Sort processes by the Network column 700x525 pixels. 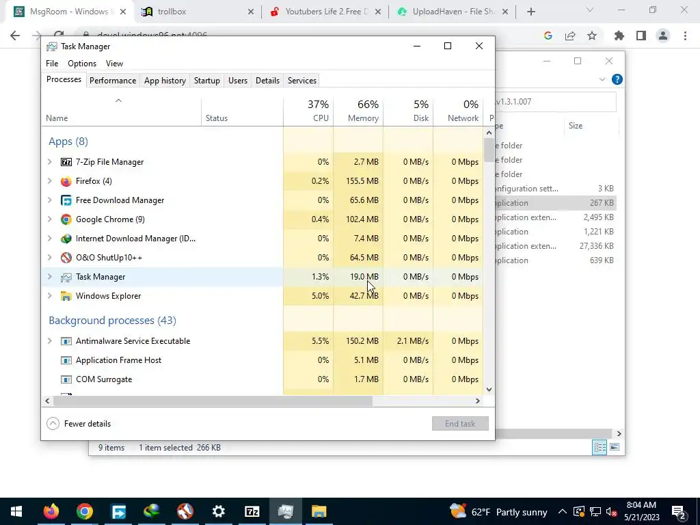coord(458,111)
